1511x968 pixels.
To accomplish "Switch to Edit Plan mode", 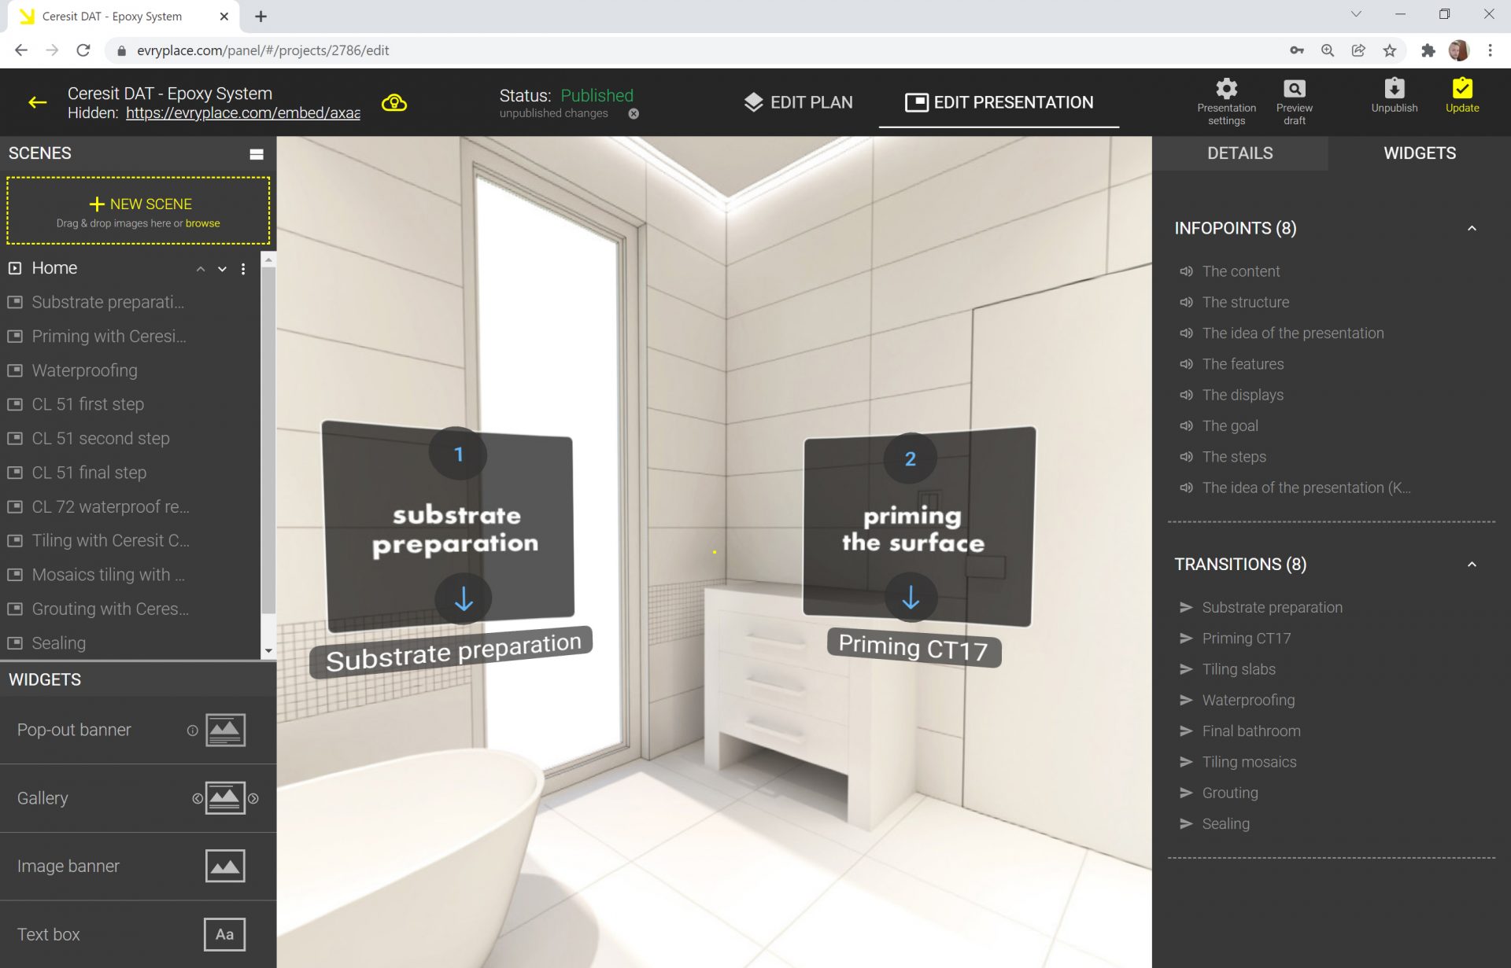I will tap(798, 102).
